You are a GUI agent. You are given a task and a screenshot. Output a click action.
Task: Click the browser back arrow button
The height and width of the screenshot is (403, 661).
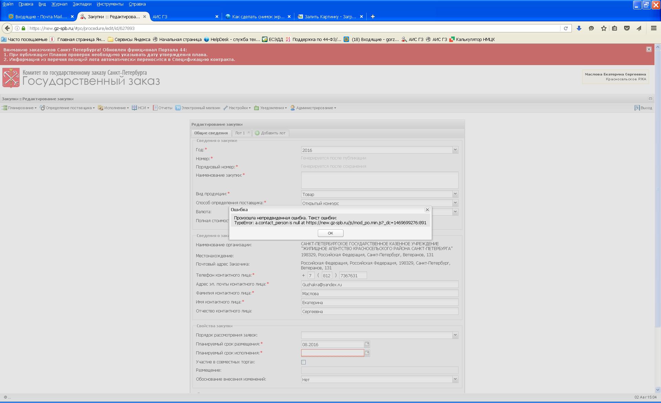(7, 28)
